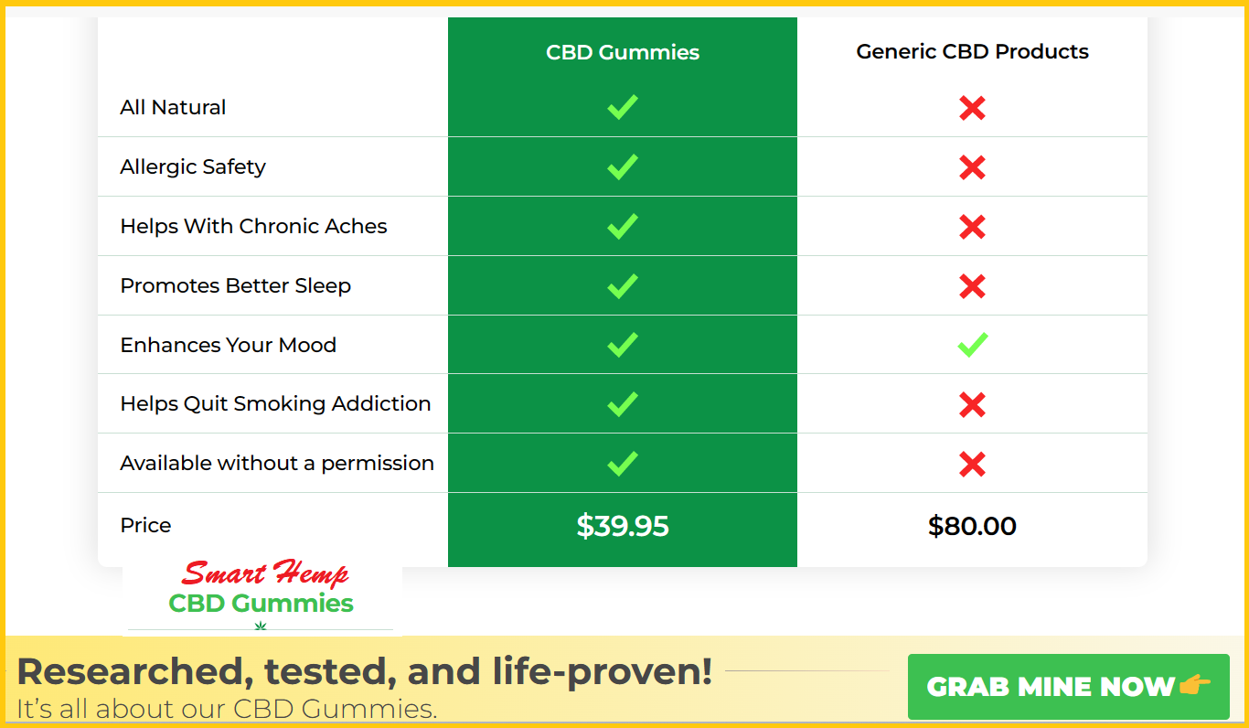Click the $39.95 price cell
The image size is (1249, 728).
click(623, 526)
